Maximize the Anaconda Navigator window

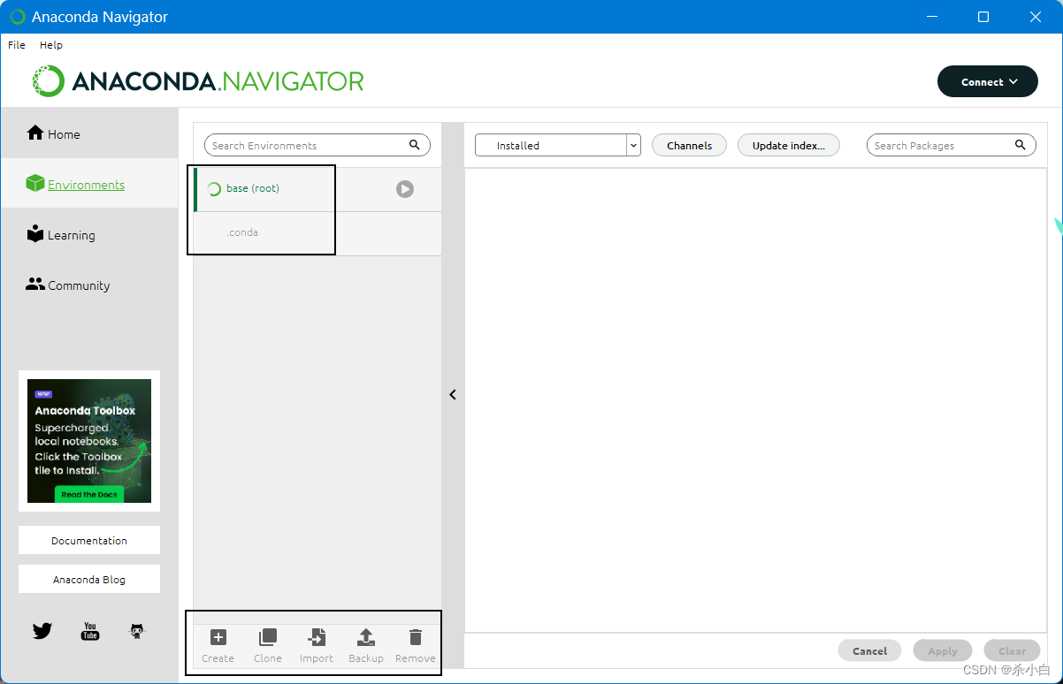click(x=983, y=17)
